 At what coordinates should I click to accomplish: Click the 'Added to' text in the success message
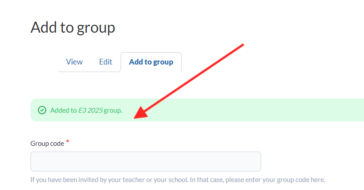[63, 110]
